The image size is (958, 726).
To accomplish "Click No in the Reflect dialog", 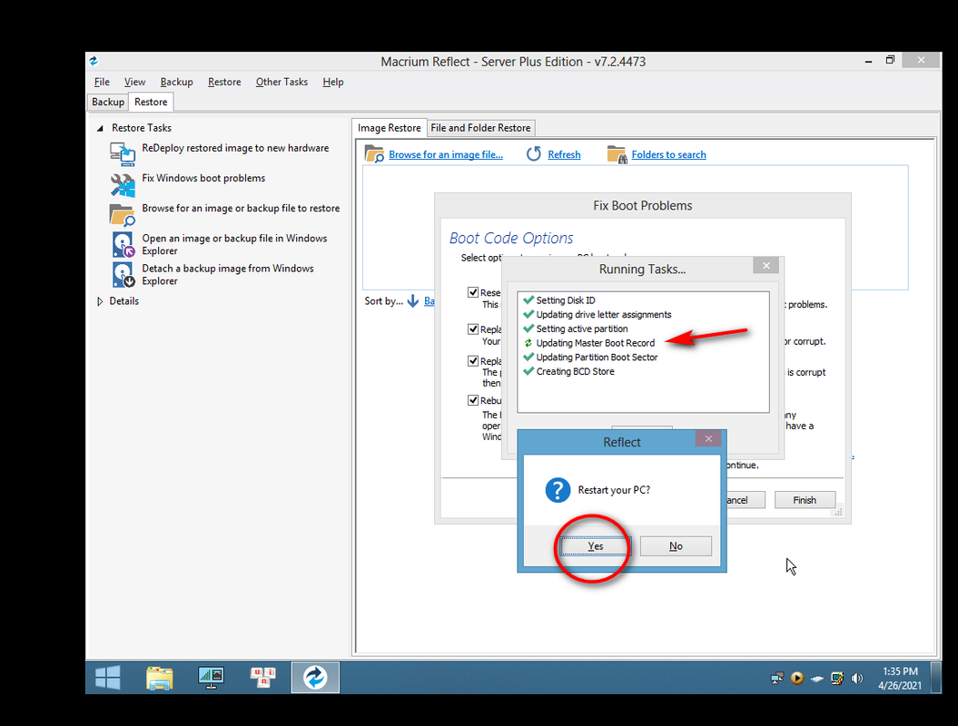I will [675, 546].
